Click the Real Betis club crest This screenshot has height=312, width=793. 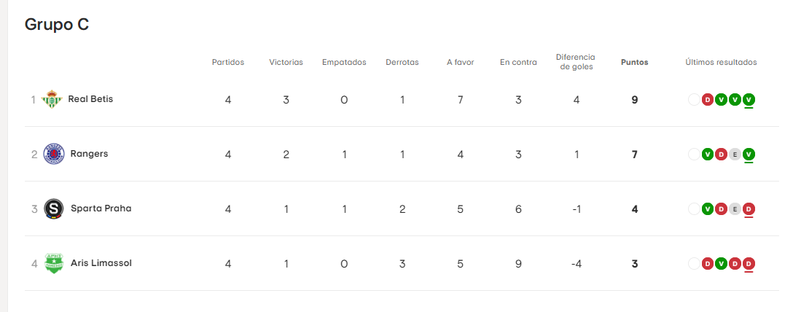pyautogui.click(x=52, y=100)
